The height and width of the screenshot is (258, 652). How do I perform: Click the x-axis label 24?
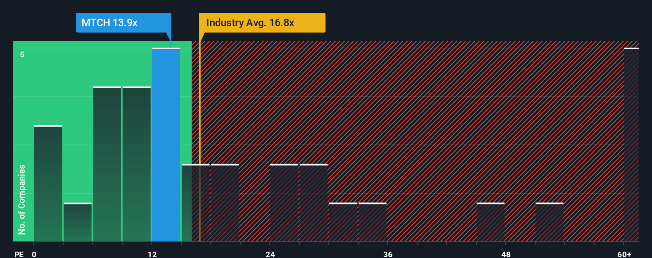click(x=270, y=254)
